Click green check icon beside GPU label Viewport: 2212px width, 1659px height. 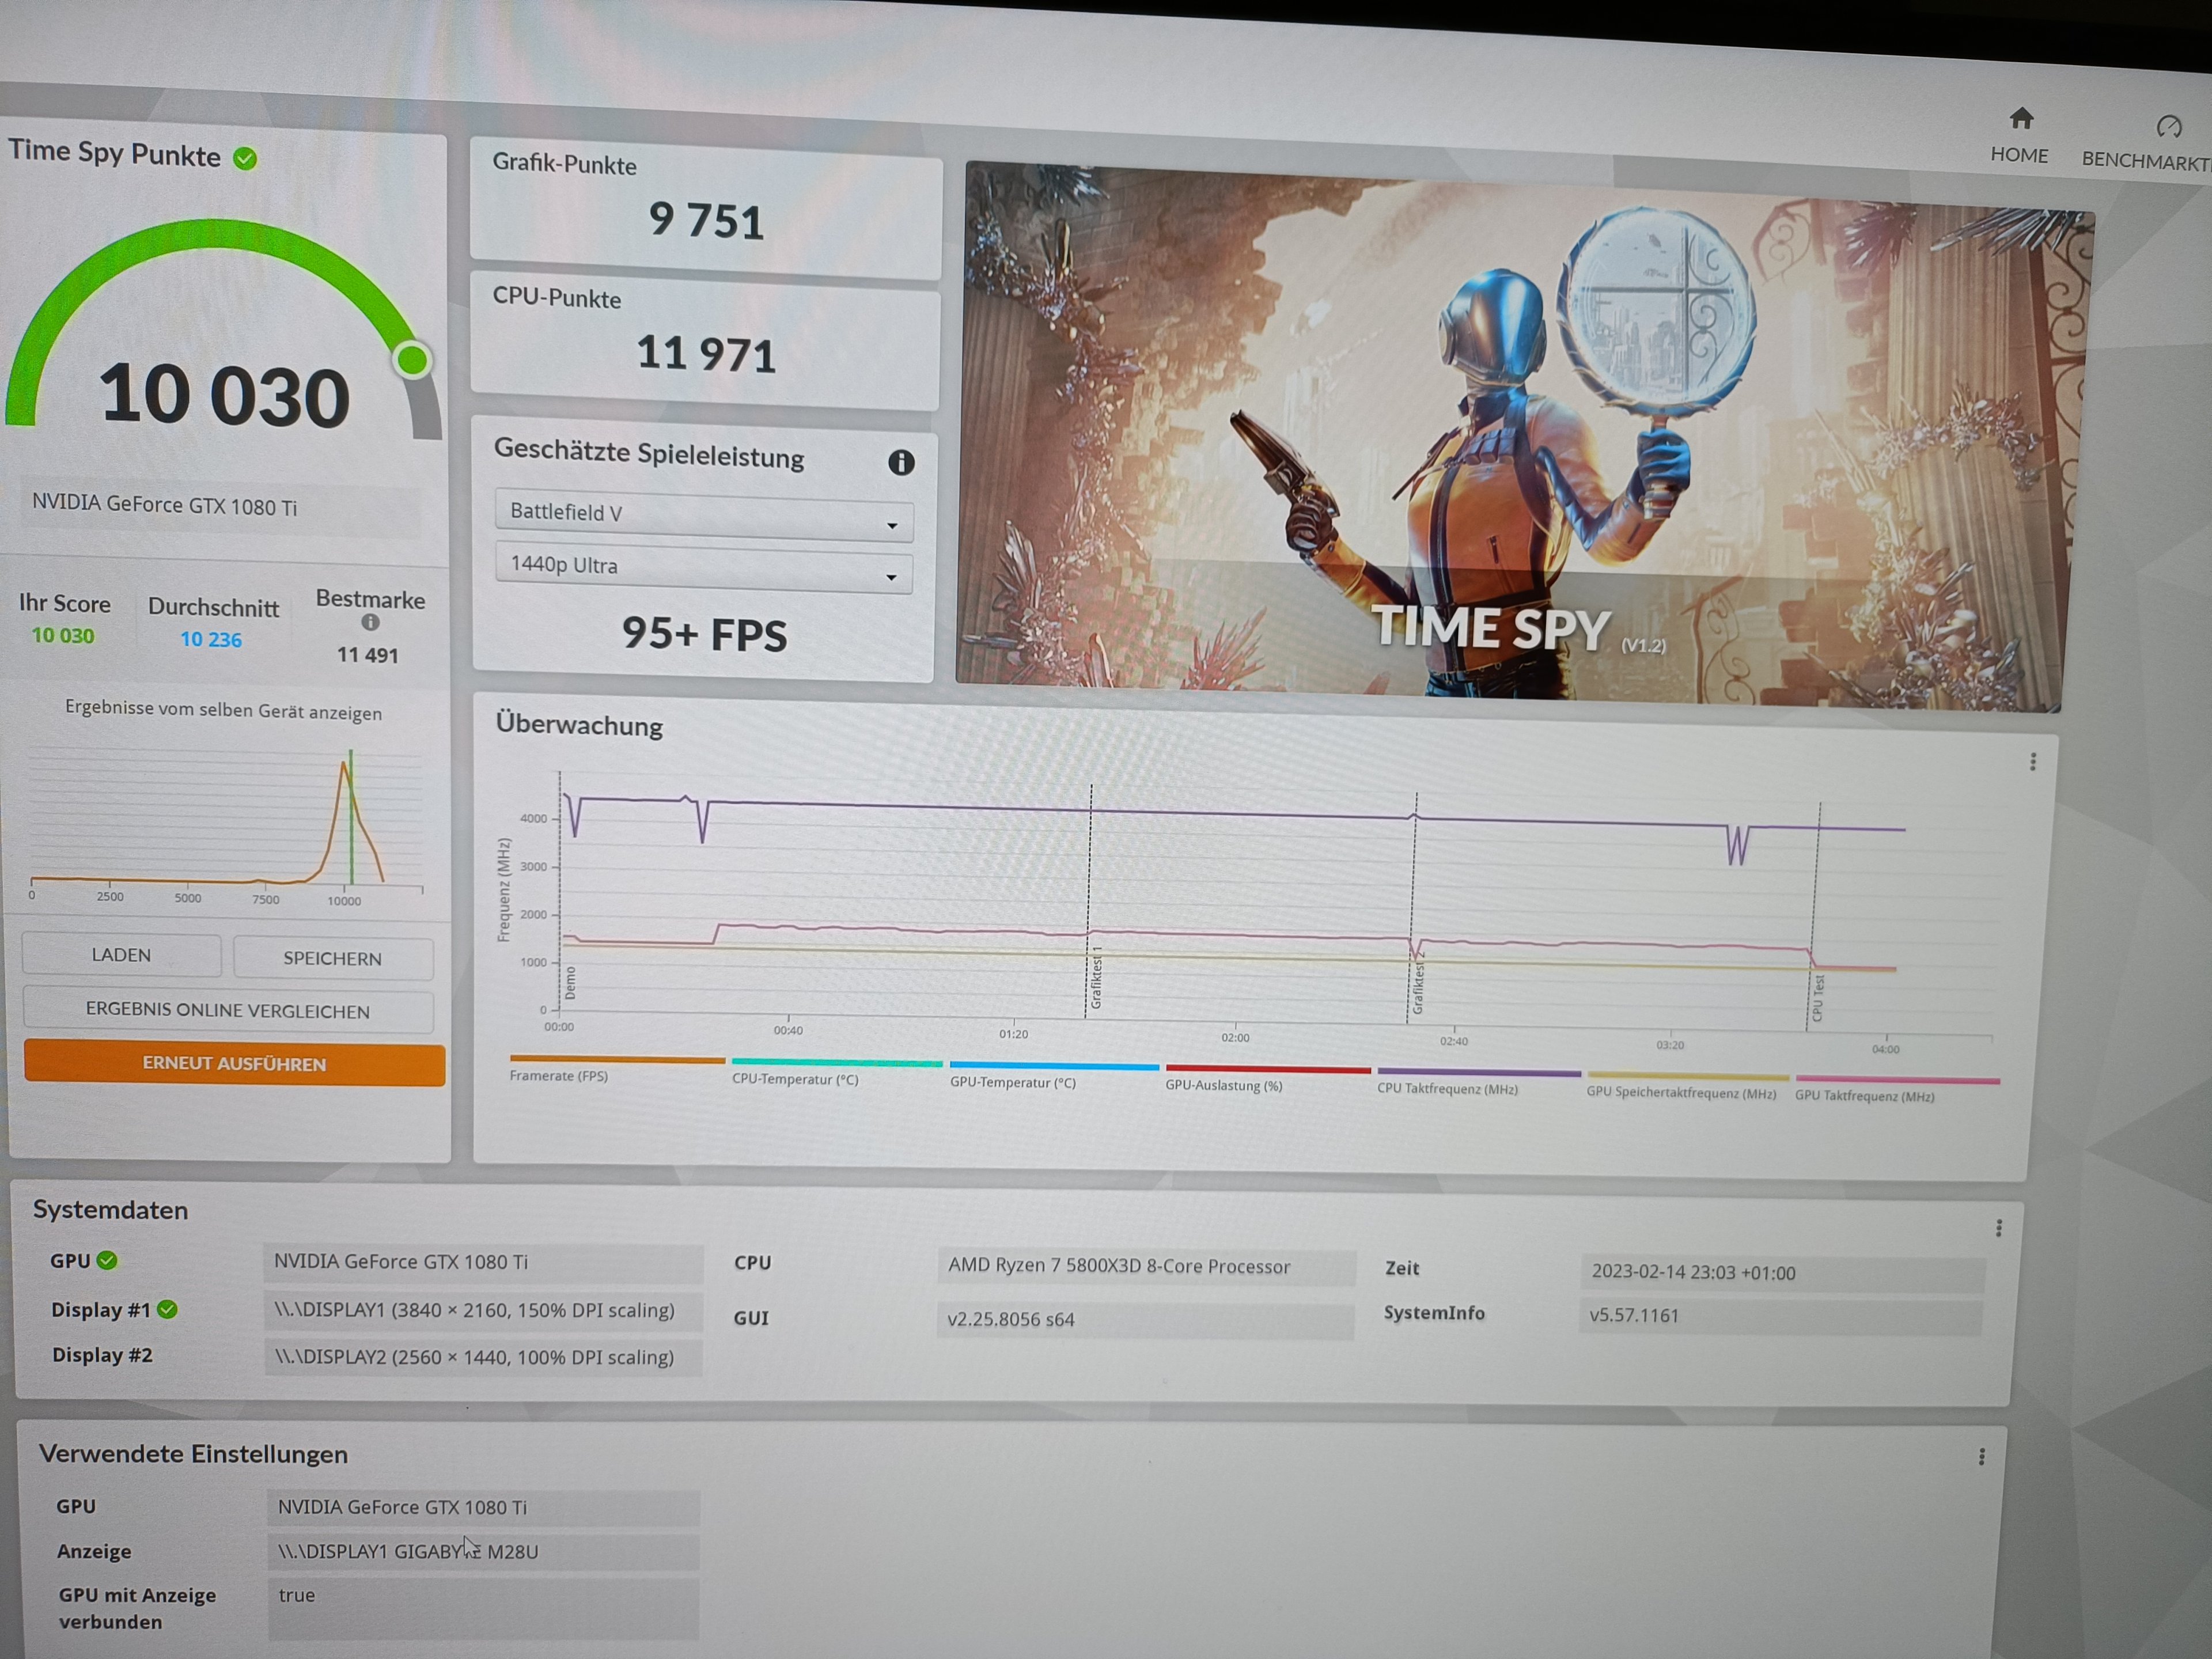coord(107,1261)
